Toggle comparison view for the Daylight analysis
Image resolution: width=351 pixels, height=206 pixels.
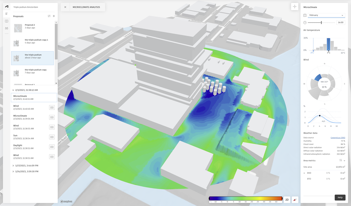[52, 147]
